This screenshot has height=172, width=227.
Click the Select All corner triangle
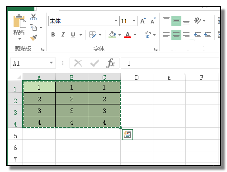(x=19, y=77)
